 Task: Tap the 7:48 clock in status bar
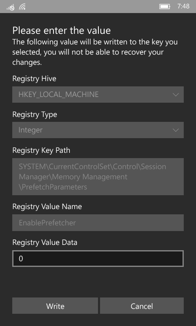coord(183,7)
